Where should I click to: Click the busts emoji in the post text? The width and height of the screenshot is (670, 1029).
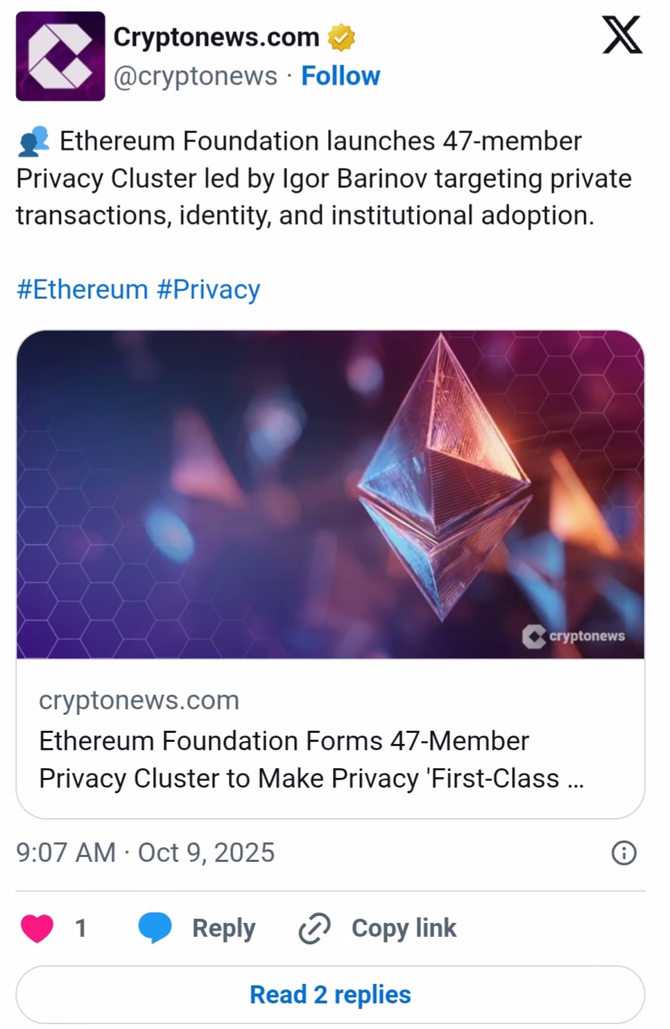pos(33,141)
